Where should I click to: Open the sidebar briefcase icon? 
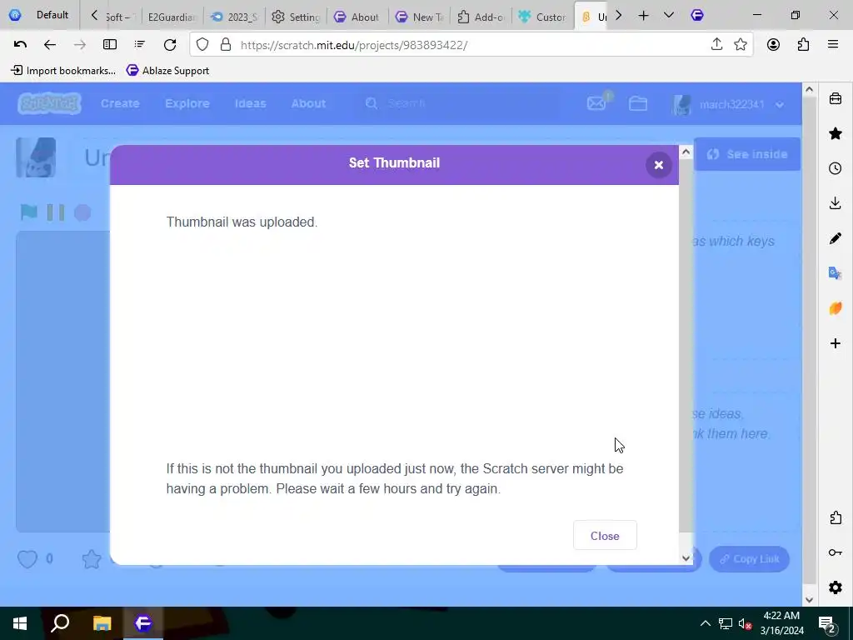(x=836, y=98)
